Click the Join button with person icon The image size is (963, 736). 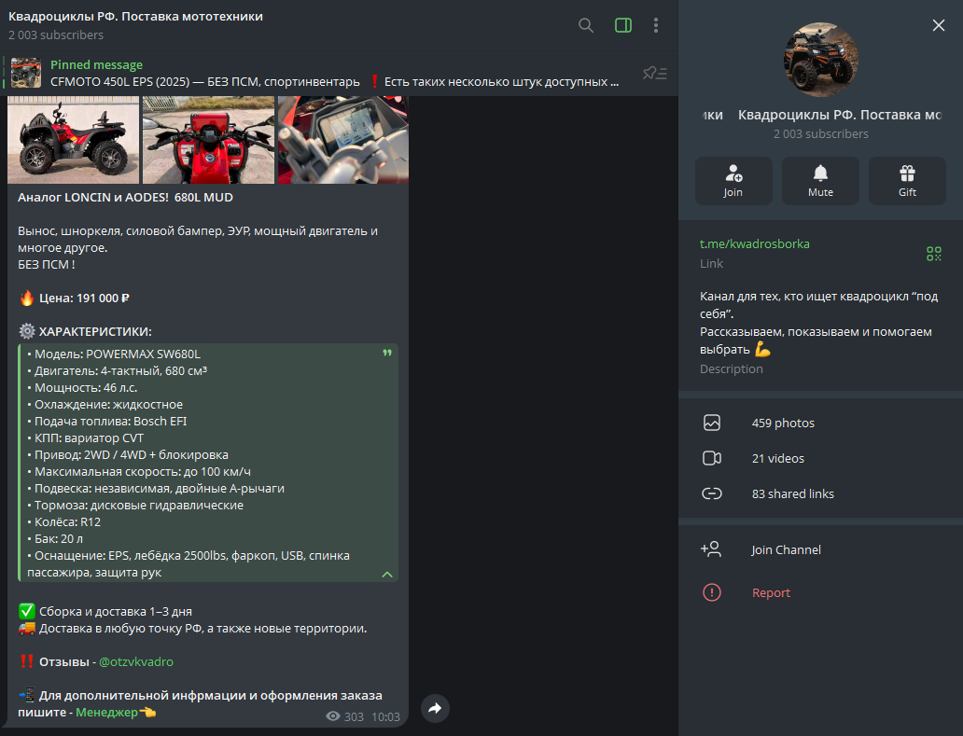click(733, 180)
